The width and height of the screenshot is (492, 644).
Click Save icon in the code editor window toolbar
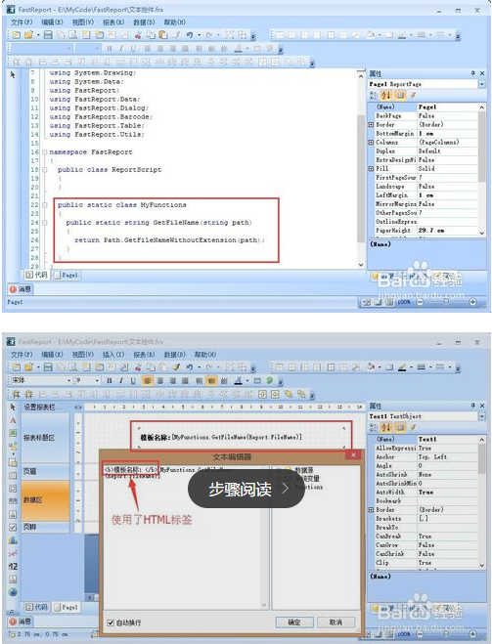(x=48, y=35)
